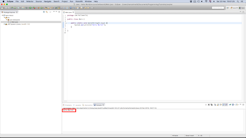Expand the Main.java tree node arrow
The height and width of the screenshot is (138, 246).
(x=8, y=22)
